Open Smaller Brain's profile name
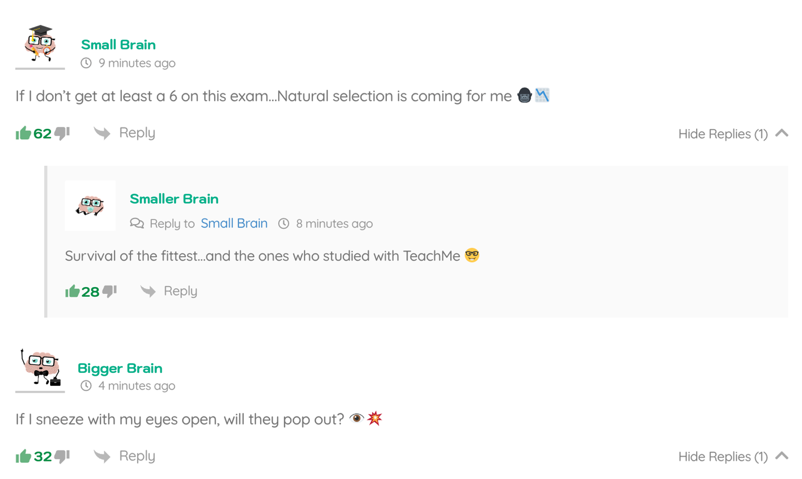802x479 pixels. (x=174, y=199)
